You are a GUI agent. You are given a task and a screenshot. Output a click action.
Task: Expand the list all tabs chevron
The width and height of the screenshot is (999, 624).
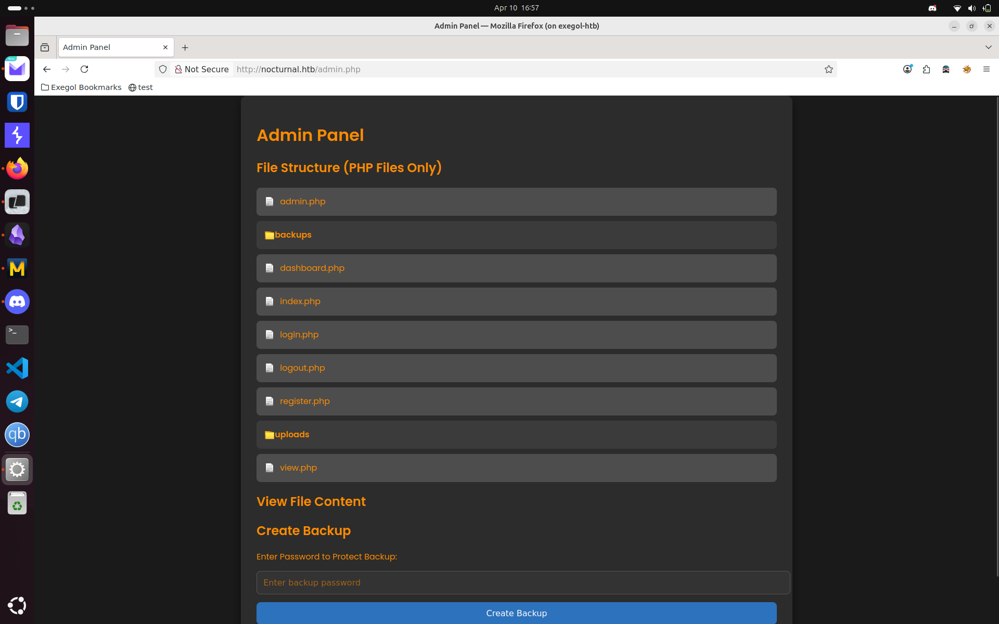coord(988,47)
